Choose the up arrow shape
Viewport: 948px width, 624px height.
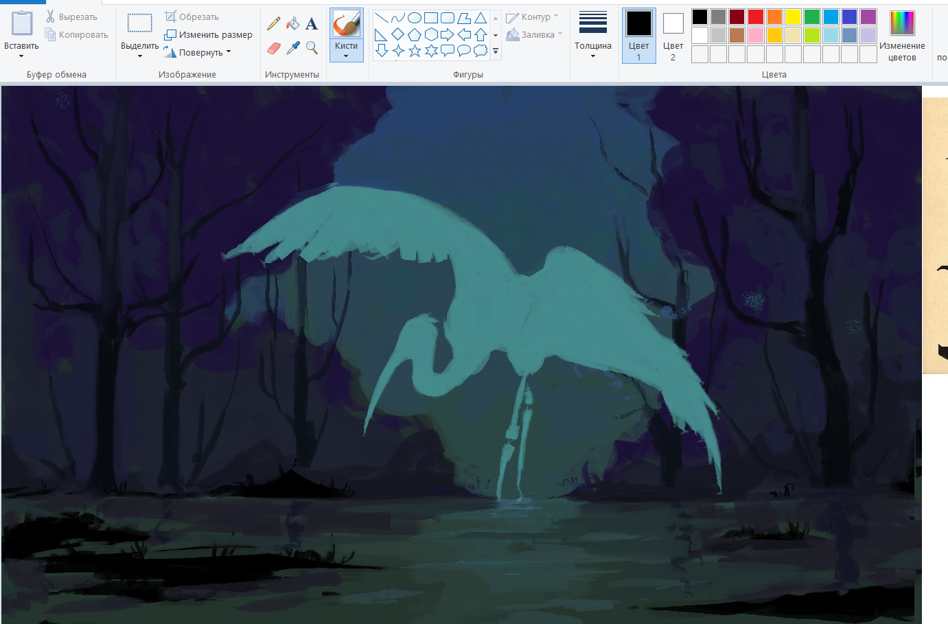pos(481,34)
